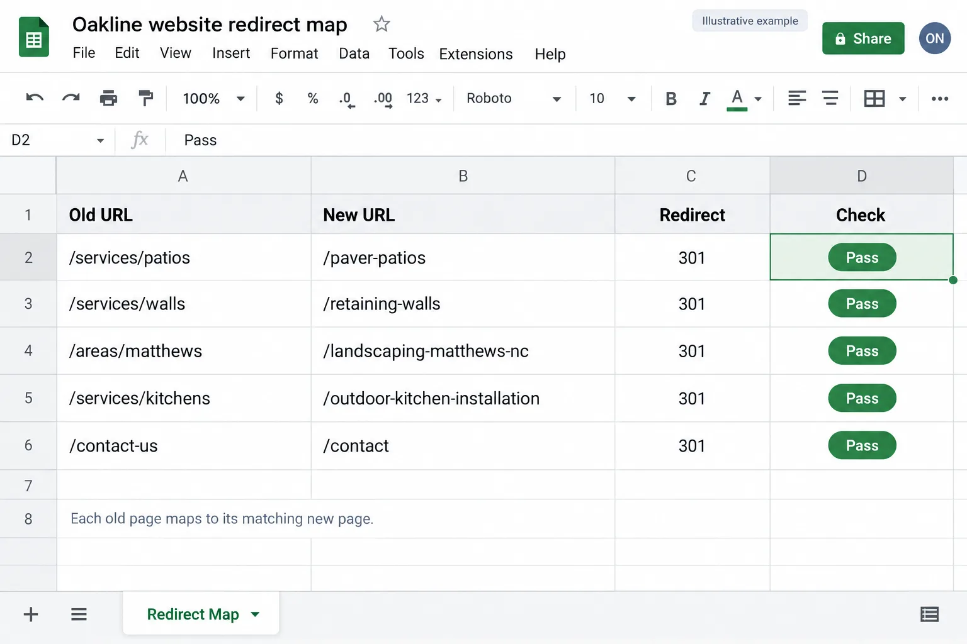Open the font size 10 dropdown
The width and height of the screenshot is (967, 644).
613,99
